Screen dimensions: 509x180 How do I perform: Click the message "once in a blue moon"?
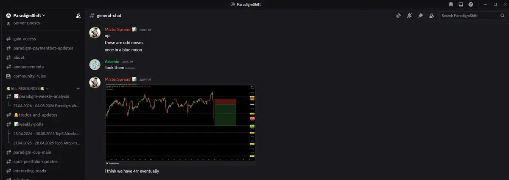pos(123,50)
